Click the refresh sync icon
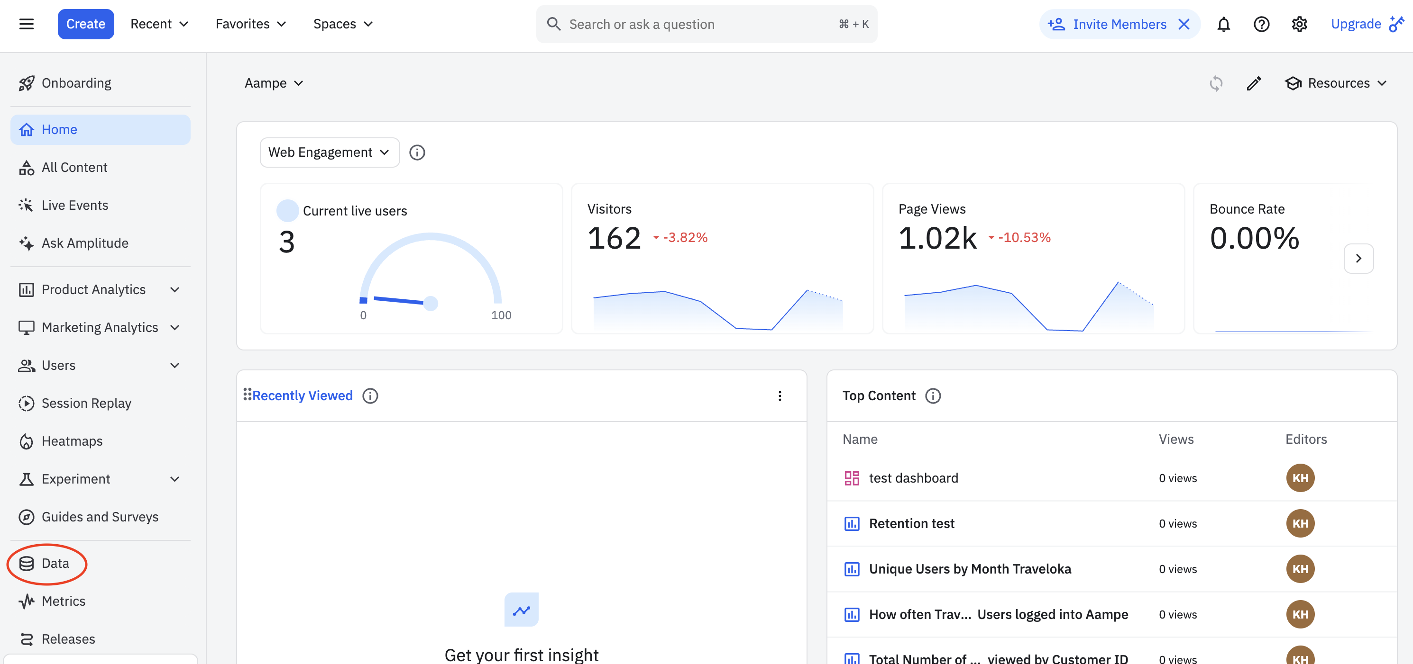This screenshot has height=664, width=1413. 1216,83
